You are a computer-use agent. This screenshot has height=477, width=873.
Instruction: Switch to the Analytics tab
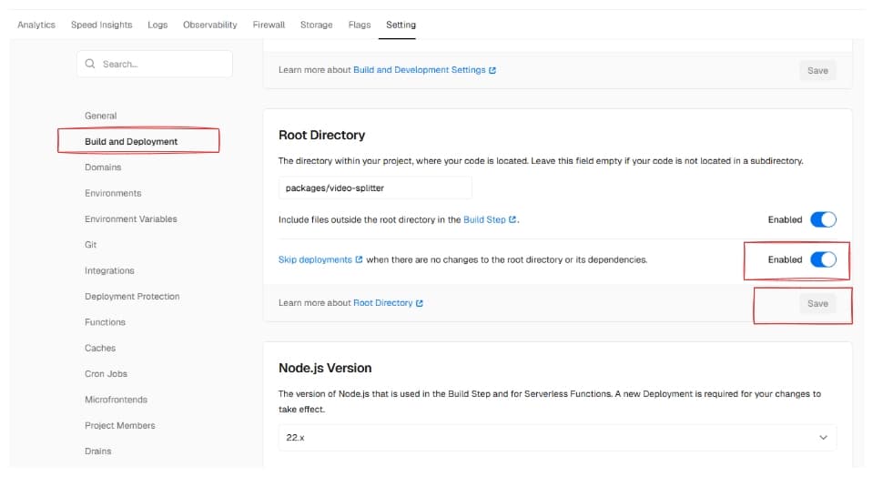36,25
